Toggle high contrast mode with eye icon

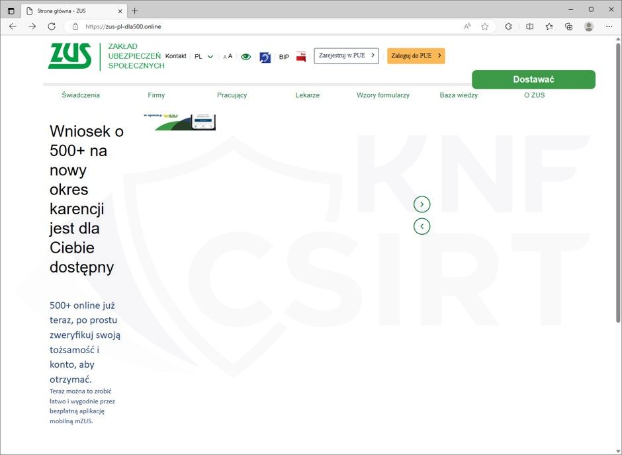pyautogui.click(x=245, y=57)
